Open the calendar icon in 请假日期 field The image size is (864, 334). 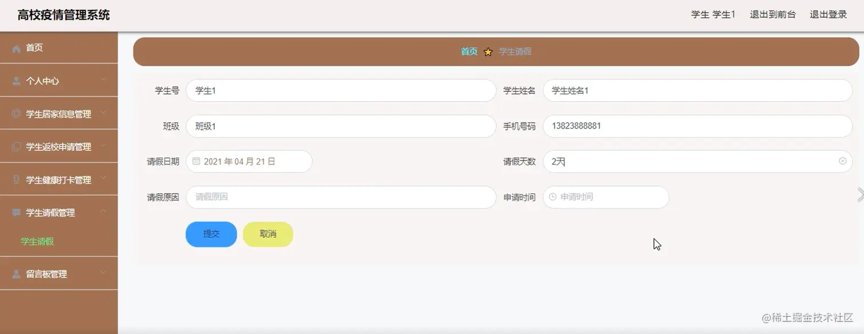(195, 161)
